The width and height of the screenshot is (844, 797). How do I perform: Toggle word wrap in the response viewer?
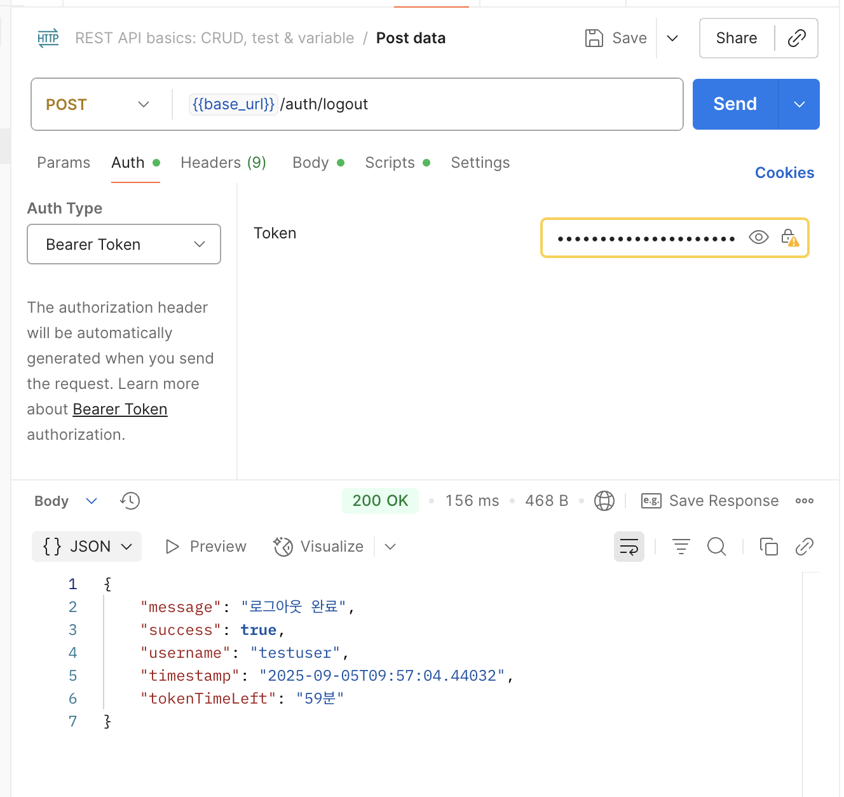pos(629,547)
